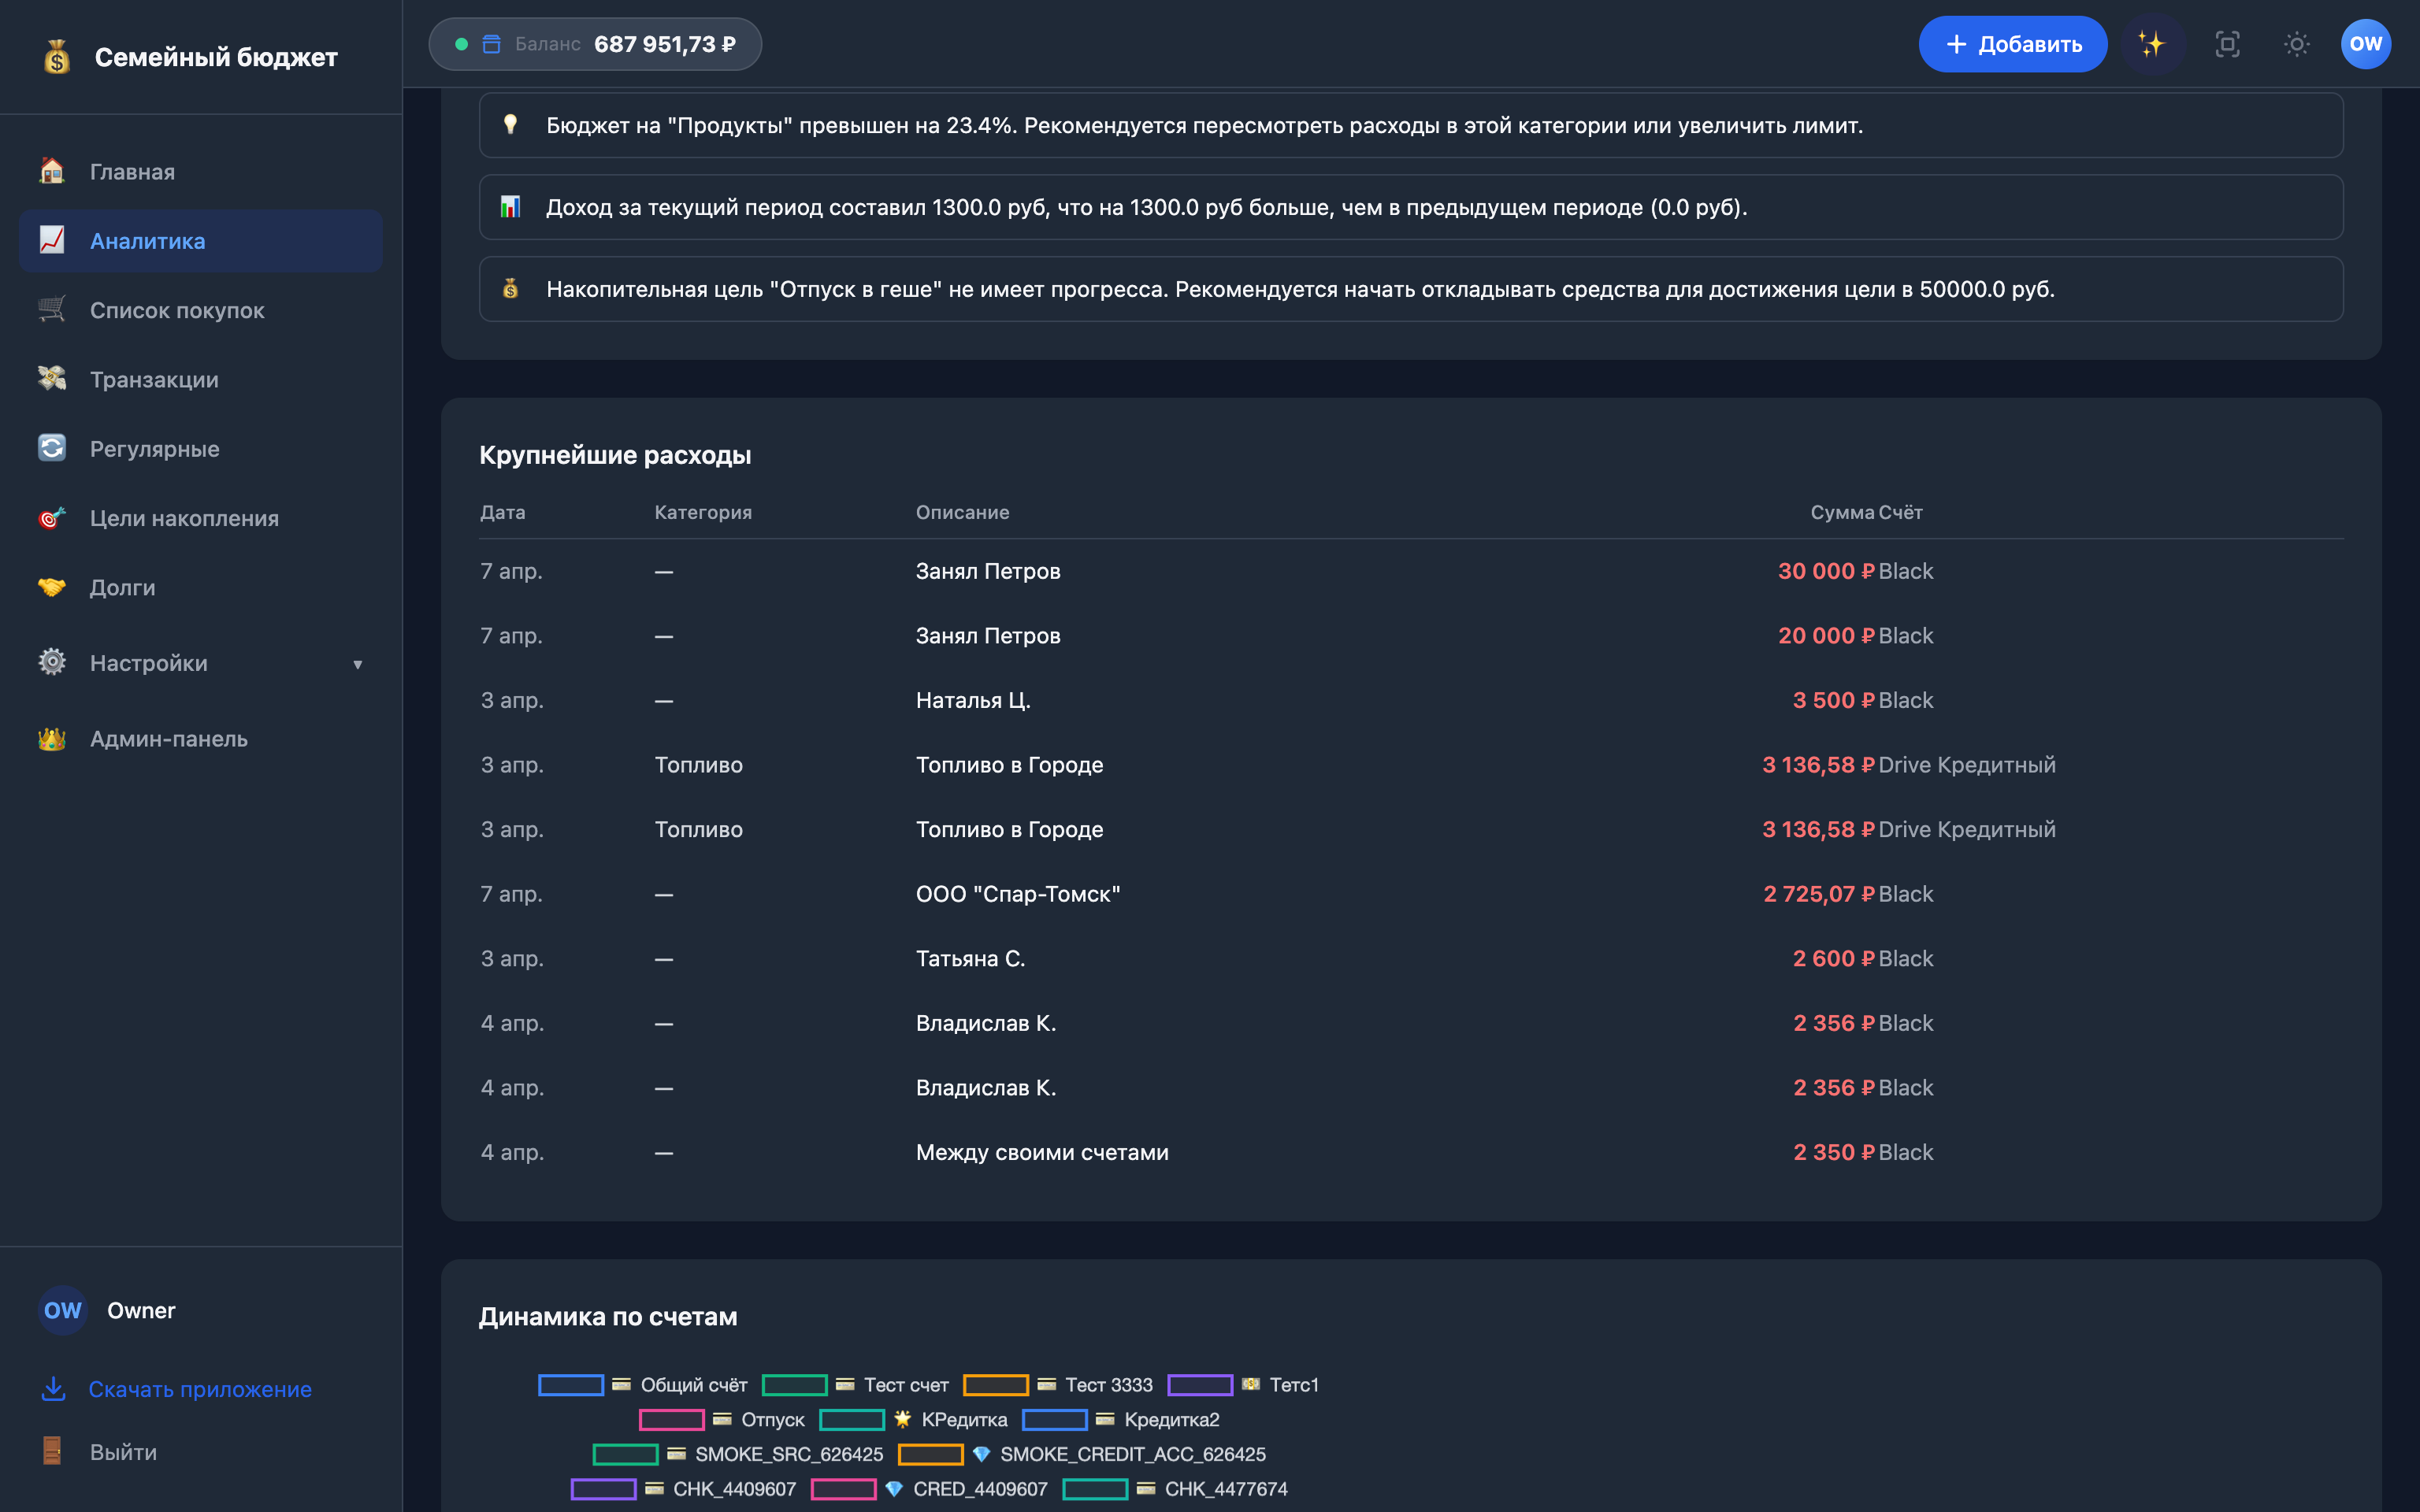
Task: Open Долги section in sidebar
Action: 200,587
